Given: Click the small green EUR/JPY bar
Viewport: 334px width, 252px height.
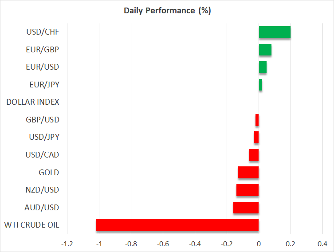Looking at the screenshot, I should [x=260, y=85].
